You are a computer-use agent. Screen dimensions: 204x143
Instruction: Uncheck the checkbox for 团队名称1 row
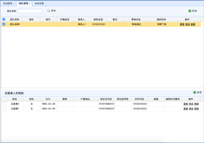click(4, 24)
